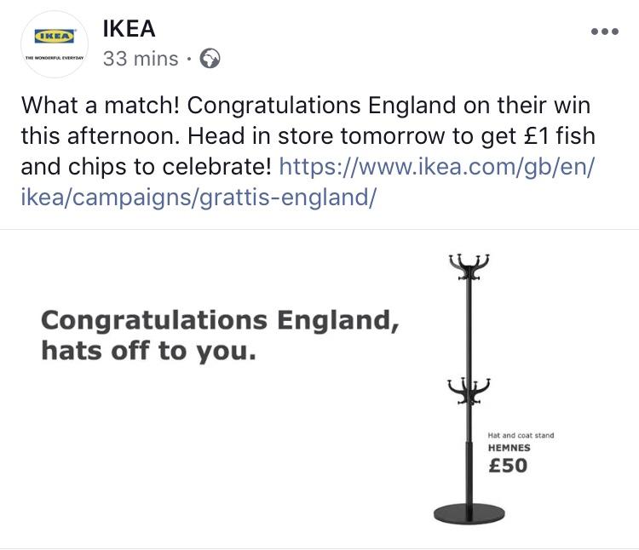Click the 'Congratulations England, hats off' headline

[220, 335]
